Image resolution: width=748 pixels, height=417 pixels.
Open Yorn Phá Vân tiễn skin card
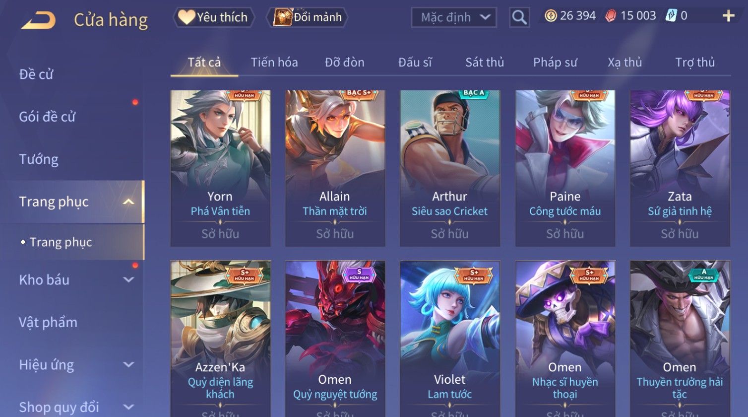220,168
